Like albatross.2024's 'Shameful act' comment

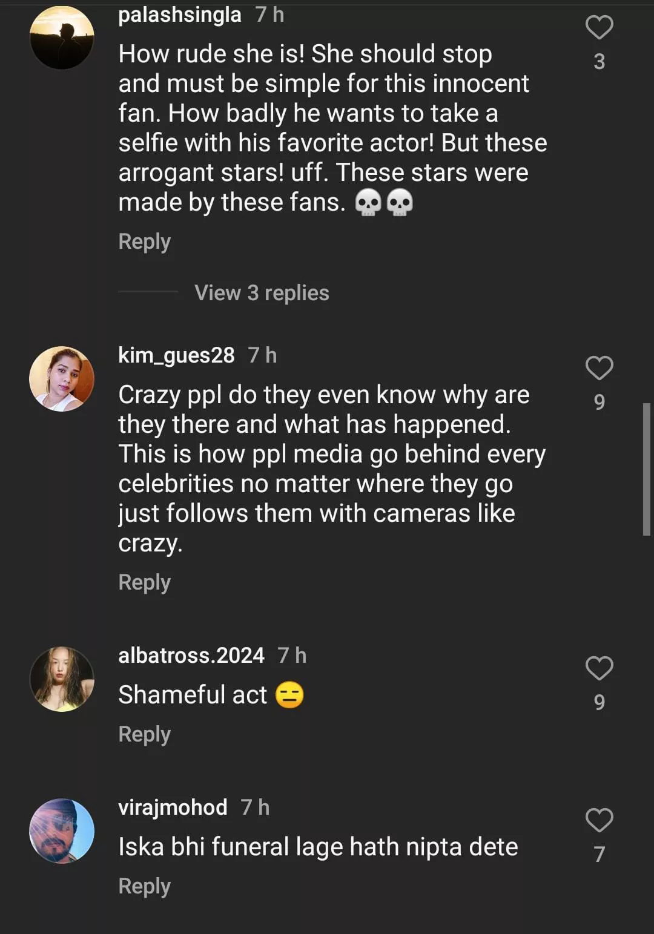tap(599, 668)
